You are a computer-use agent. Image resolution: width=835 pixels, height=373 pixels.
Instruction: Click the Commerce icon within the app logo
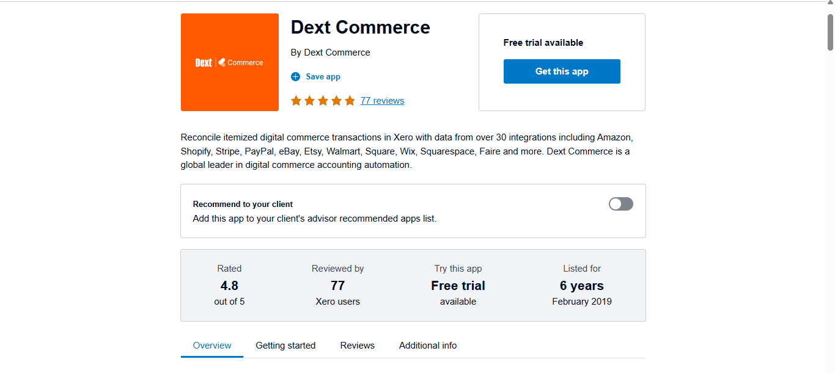[x=223, y=62]
